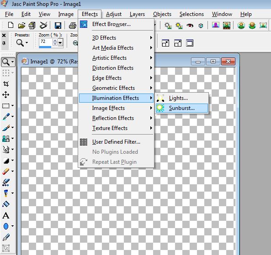Open Edge Effects submenu
Image resolution: width=271 pixels, height=255 pixels.
point(116,78)
